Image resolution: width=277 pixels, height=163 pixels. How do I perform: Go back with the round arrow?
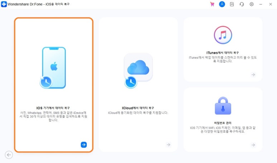pyautogui.click(x=9, y=155)
